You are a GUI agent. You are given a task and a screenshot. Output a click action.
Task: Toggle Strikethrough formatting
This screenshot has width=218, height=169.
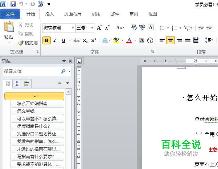click(x=77, y=40)
